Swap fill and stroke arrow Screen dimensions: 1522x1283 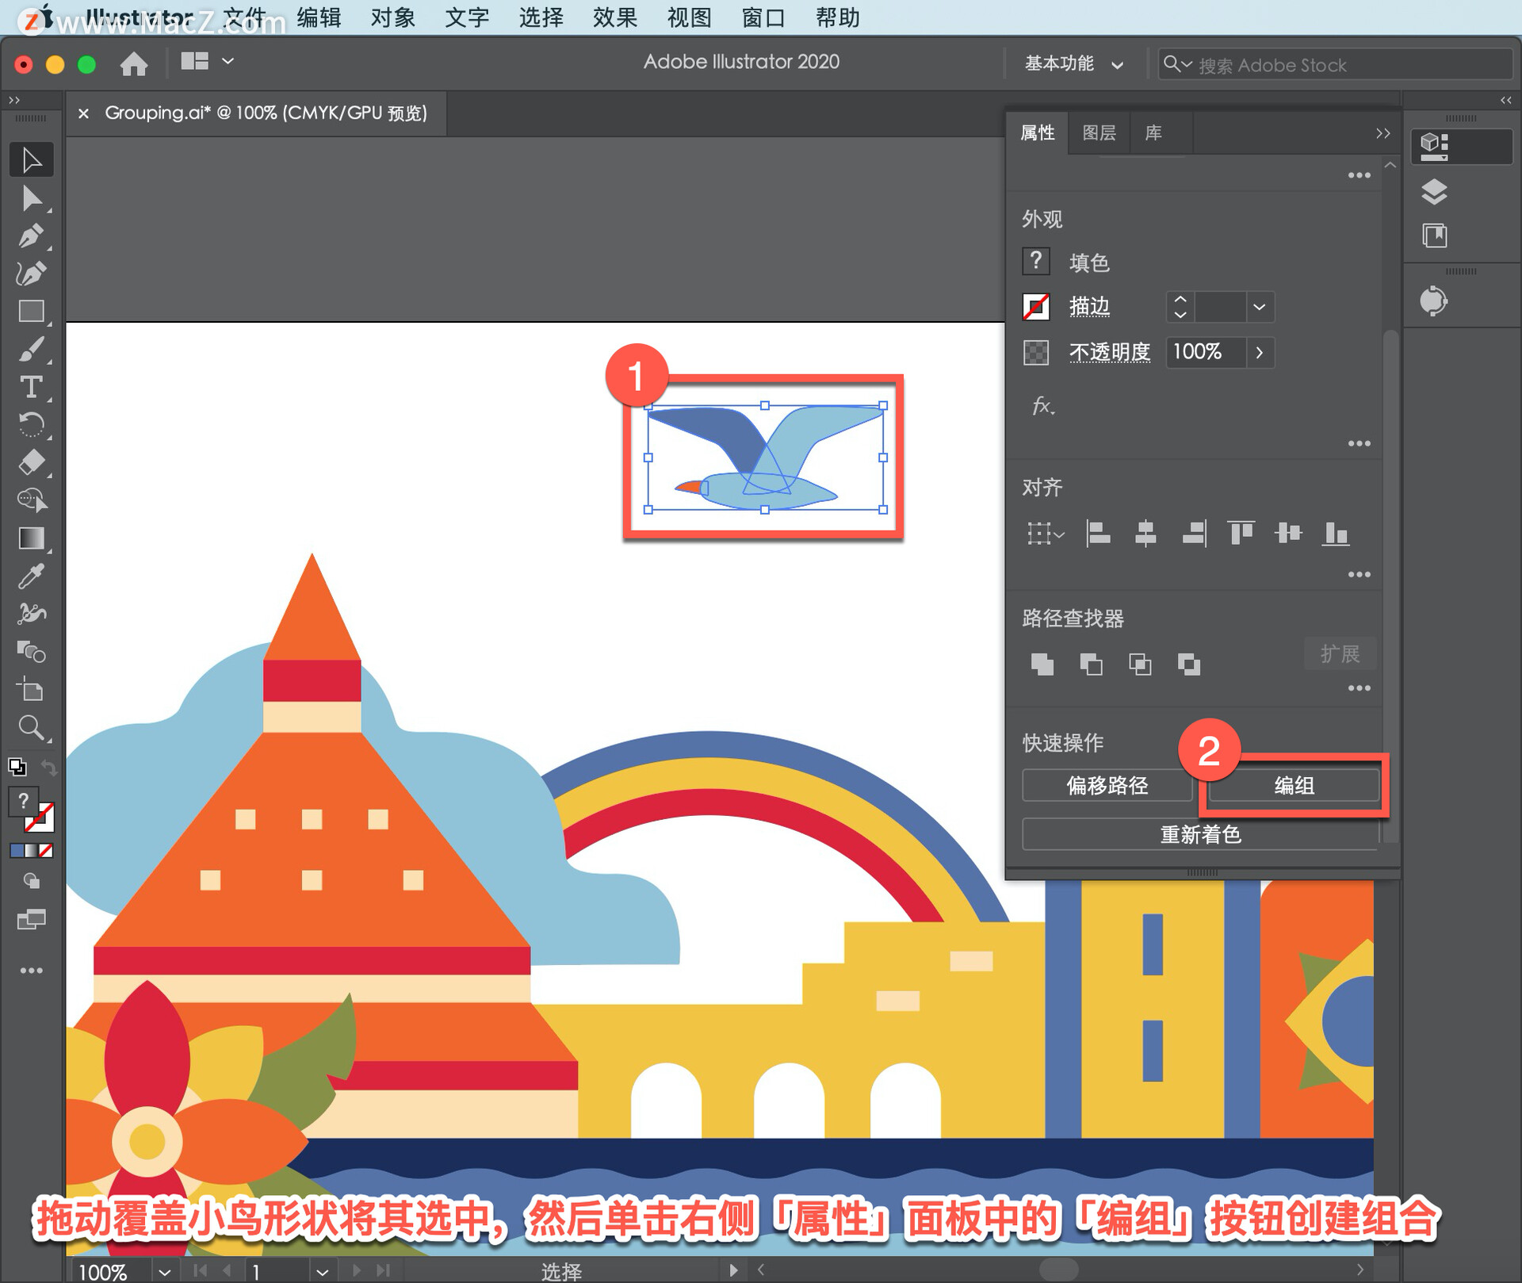click(49, 767)
